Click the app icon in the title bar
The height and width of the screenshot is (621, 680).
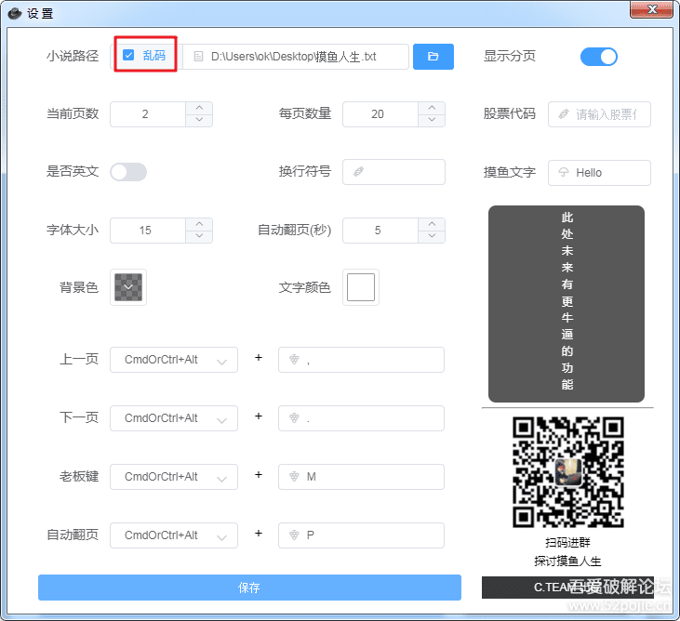[14, 13]
